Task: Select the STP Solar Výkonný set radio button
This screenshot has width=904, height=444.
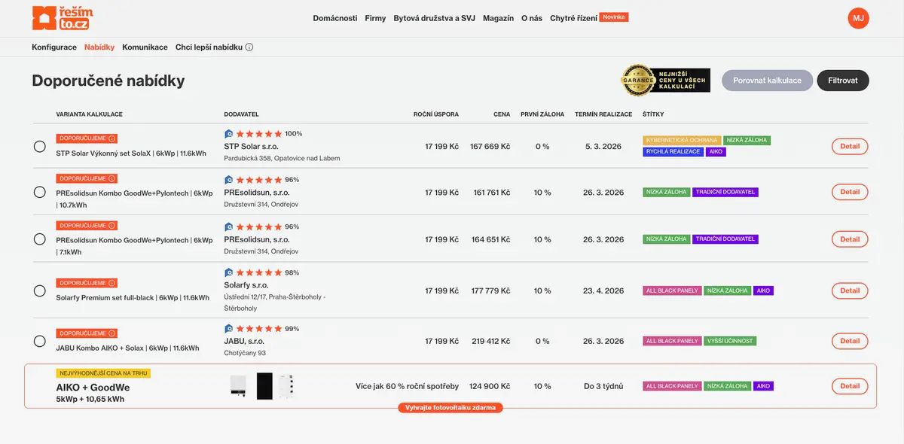Action: click(40, 147)
